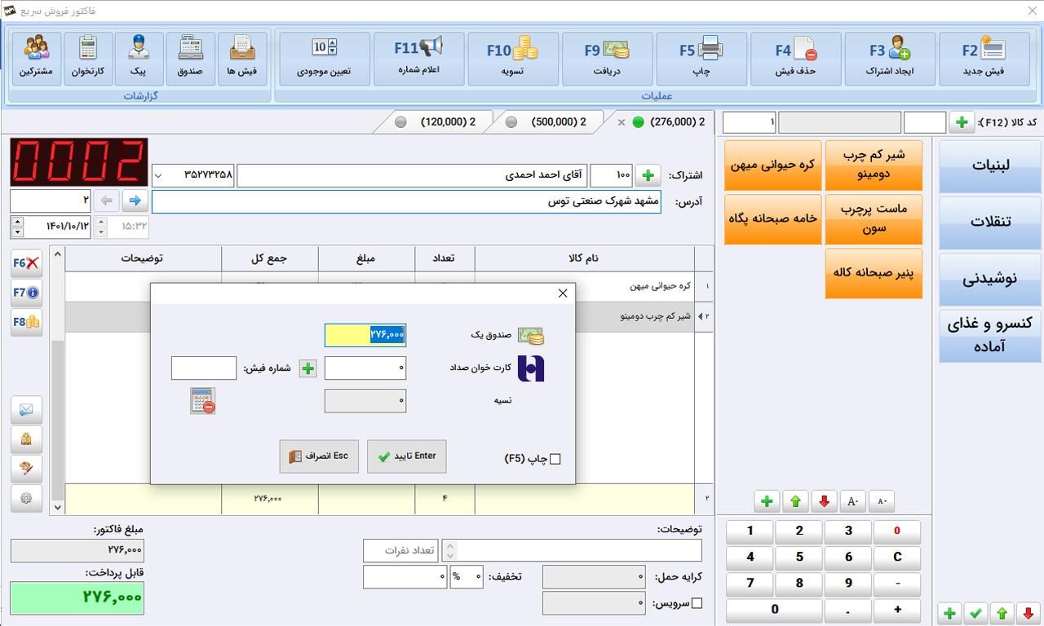Click the green check icon in the bottom right corner

tap(975, 613)
